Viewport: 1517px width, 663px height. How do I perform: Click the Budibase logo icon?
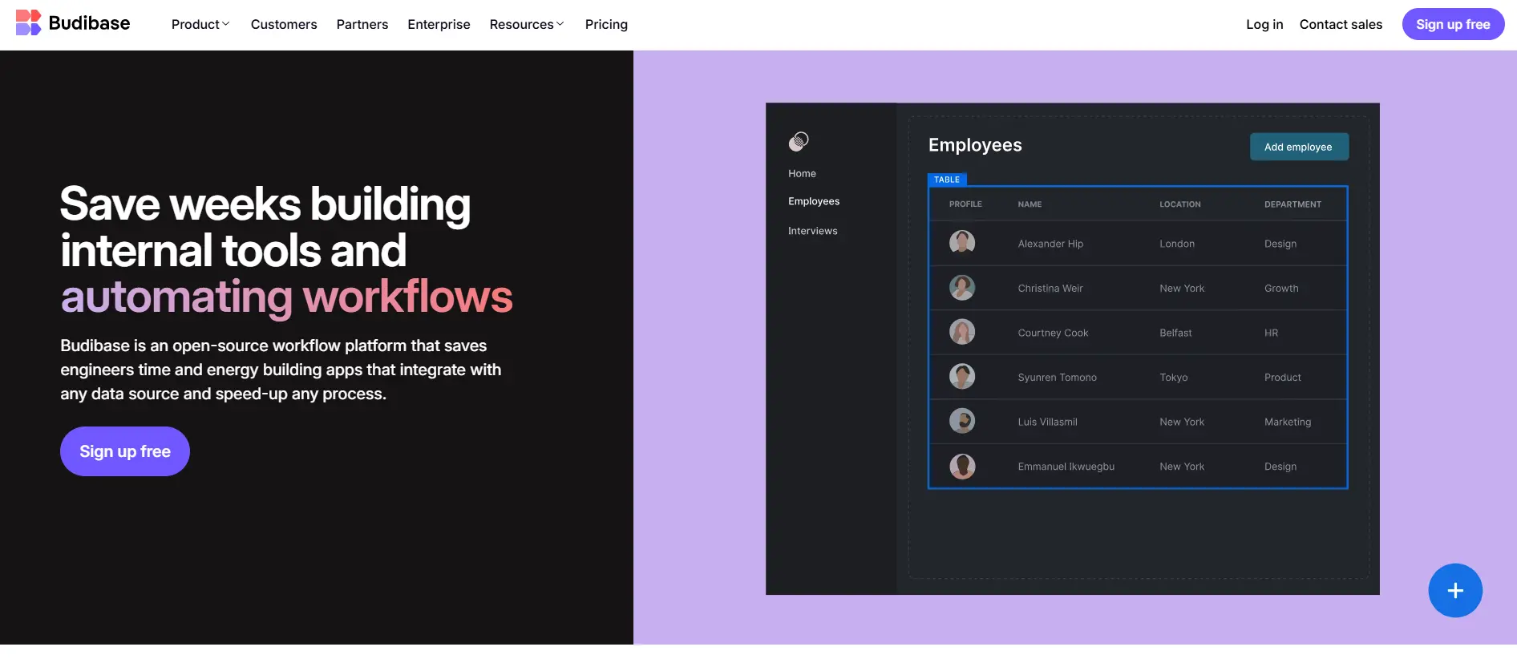(28, 22)
